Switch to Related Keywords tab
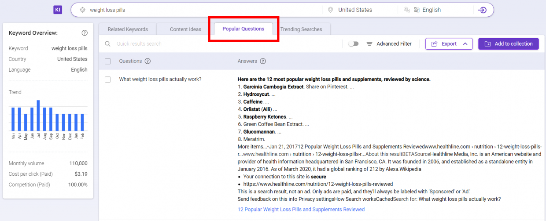The image size is (546, 221). tap(128, 29)
